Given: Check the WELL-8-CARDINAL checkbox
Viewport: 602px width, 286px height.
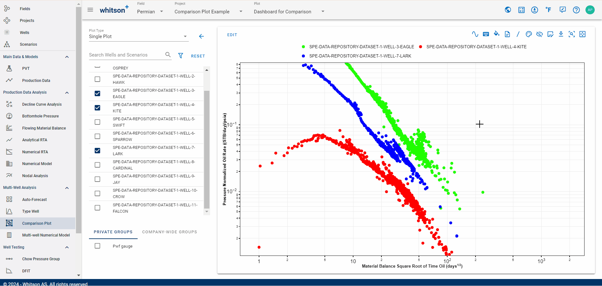Looking at the screenshot, I should (x=98, y=165).
